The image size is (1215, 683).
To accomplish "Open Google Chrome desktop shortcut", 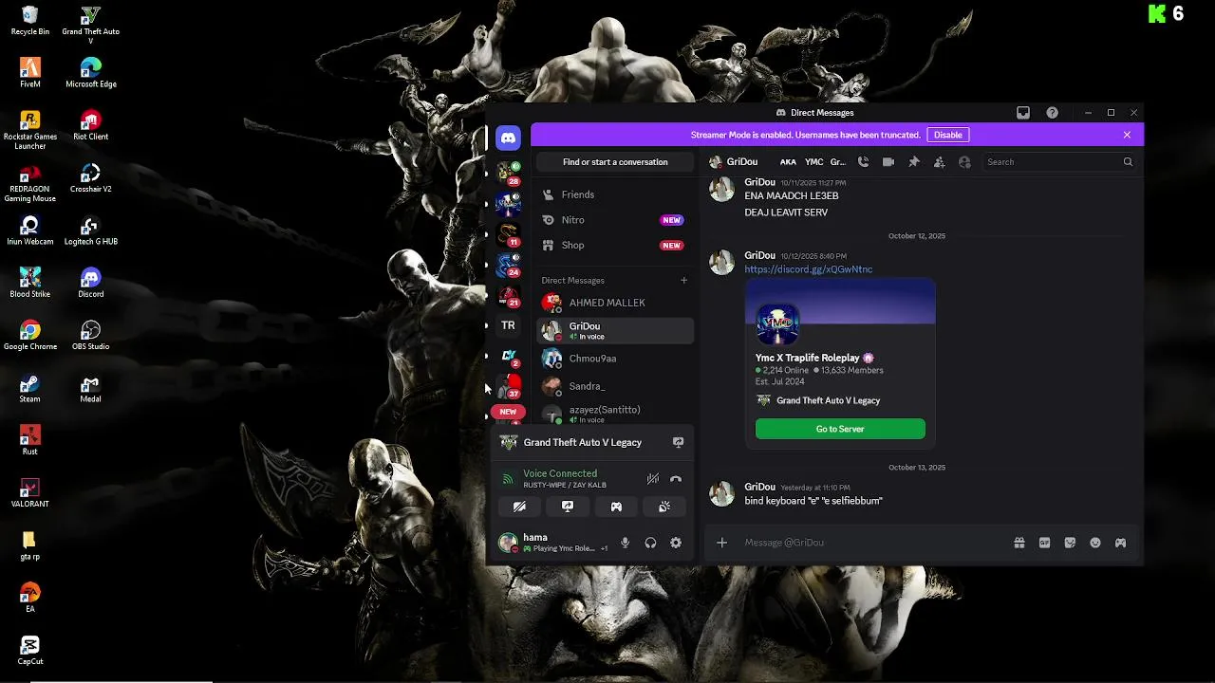I will coord(30,335).
